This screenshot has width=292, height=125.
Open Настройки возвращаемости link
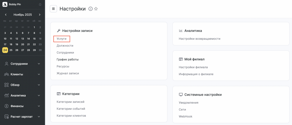point(199,39)
